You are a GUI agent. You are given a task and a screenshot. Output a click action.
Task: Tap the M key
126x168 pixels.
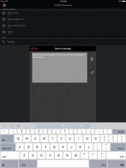pos(76,155)
